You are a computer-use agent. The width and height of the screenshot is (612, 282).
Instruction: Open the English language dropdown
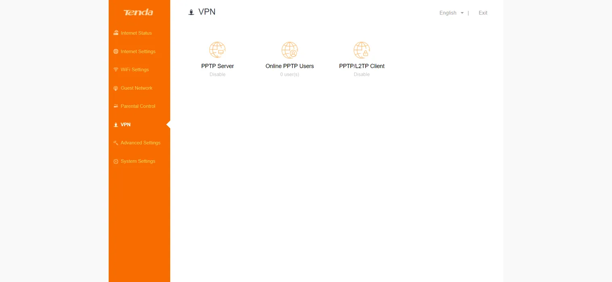448,13
